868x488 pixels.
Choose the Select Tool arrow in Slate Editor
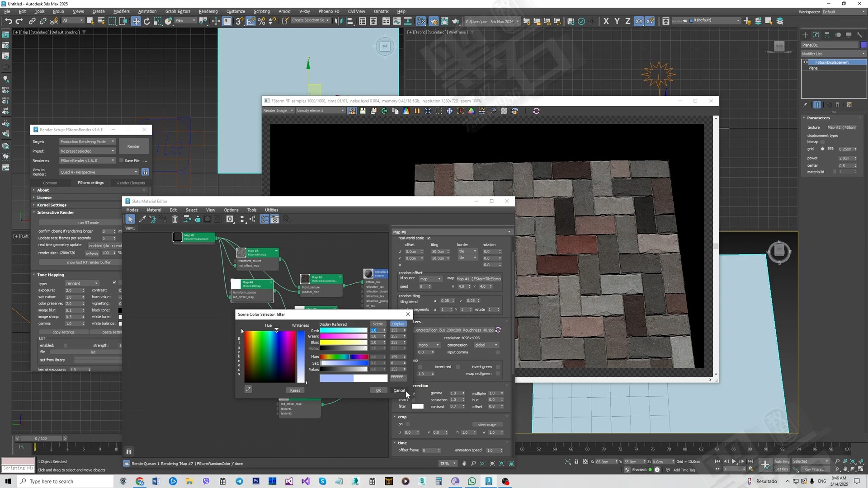click(130, 219)
